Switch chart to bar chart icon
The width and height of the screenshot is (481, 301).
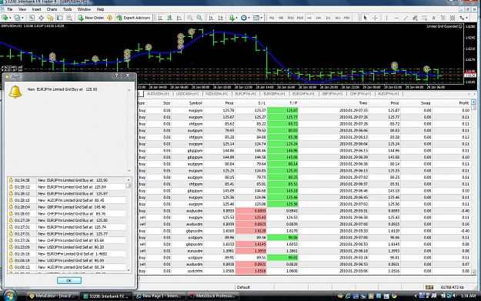click(x=160, y=18)
